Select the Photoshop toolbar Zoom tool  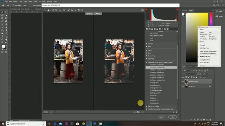[2, 42]
